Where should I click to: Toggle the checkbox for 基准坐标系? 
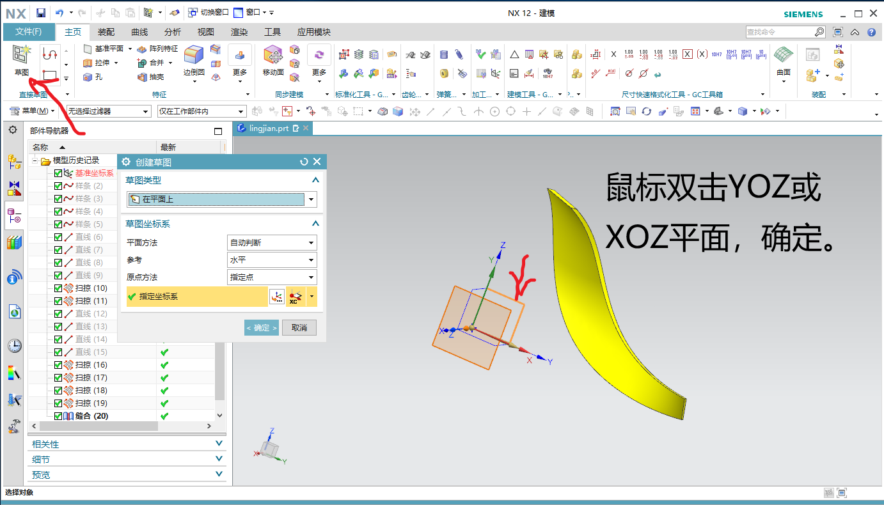click(x=58, y=173)
